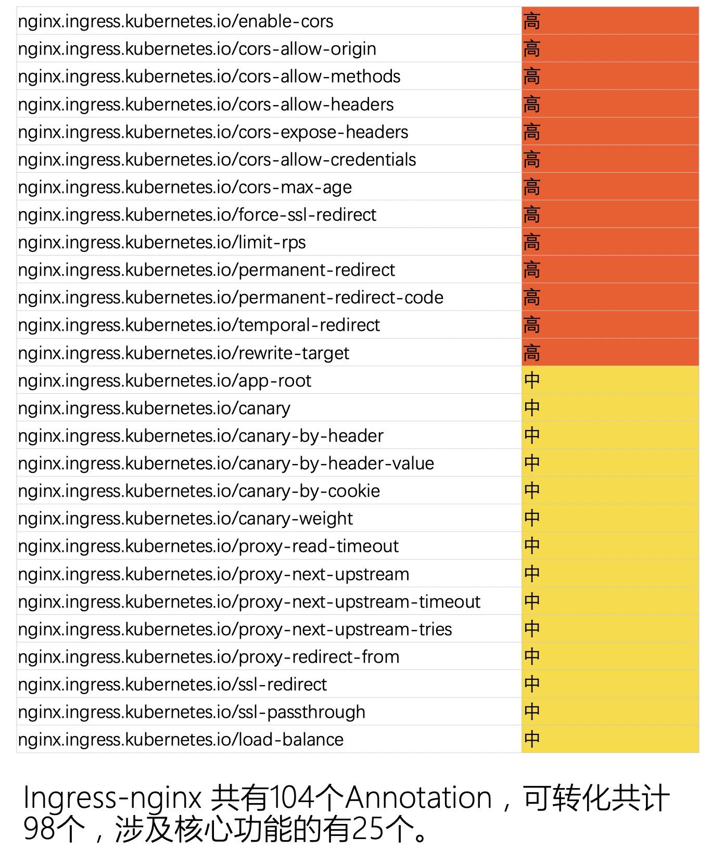
Task: Click the permanent-redirect-code annotation cell
Action: pos(269,297)
